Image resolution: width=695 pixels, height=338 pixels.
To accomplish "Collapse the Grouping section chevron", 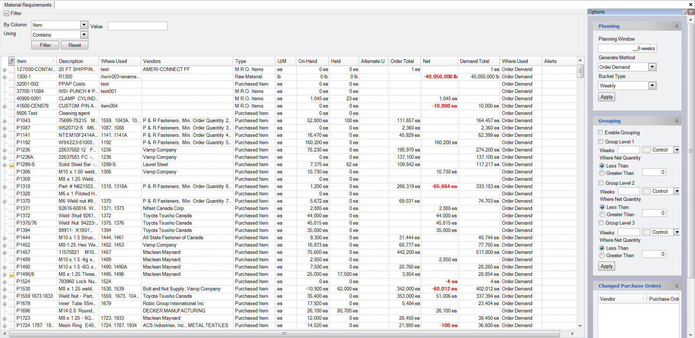I will point(677,121).
